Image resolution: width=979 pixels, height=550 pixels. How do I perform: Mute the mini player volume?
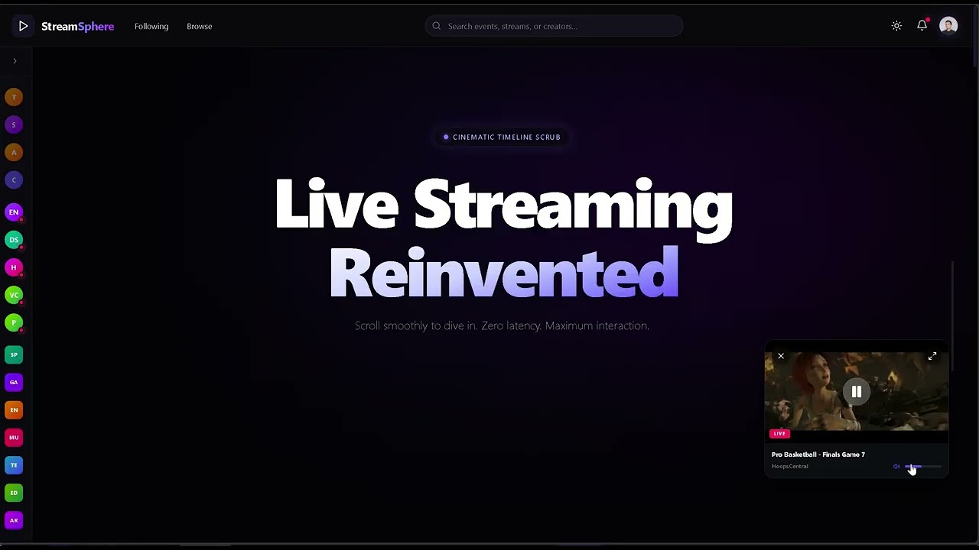tap(896, 467)
